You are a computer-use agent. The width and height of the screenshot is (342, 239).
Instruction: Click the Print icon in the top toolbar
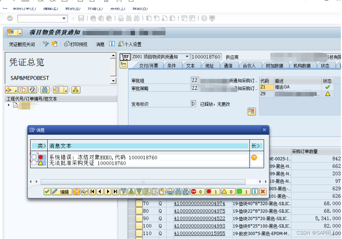121,19
